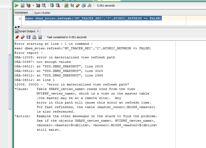Run the statement with the green play icon
The height and width of the screenshot is (148, 206).
[x=17, y=5]
